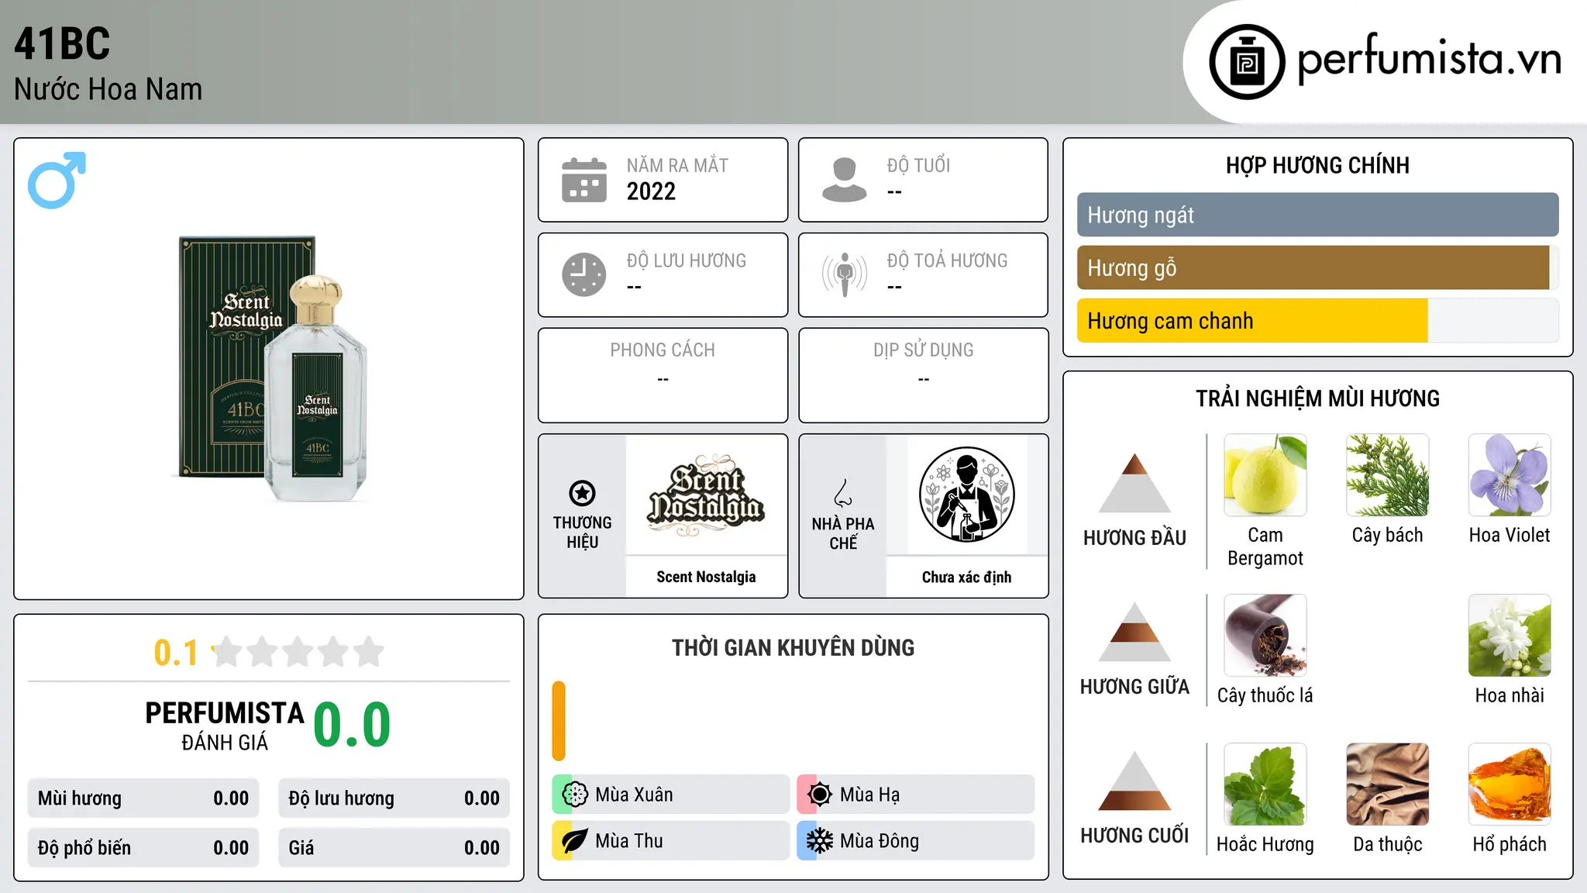This screenshot has width=1587, height=893.
Task: Click the Hương đầu pyramid icon
Action: pyautogui.click(x=1134, y=483)
